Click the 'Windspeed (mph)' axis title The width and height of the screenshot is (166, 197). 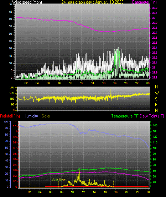(27, 2)
